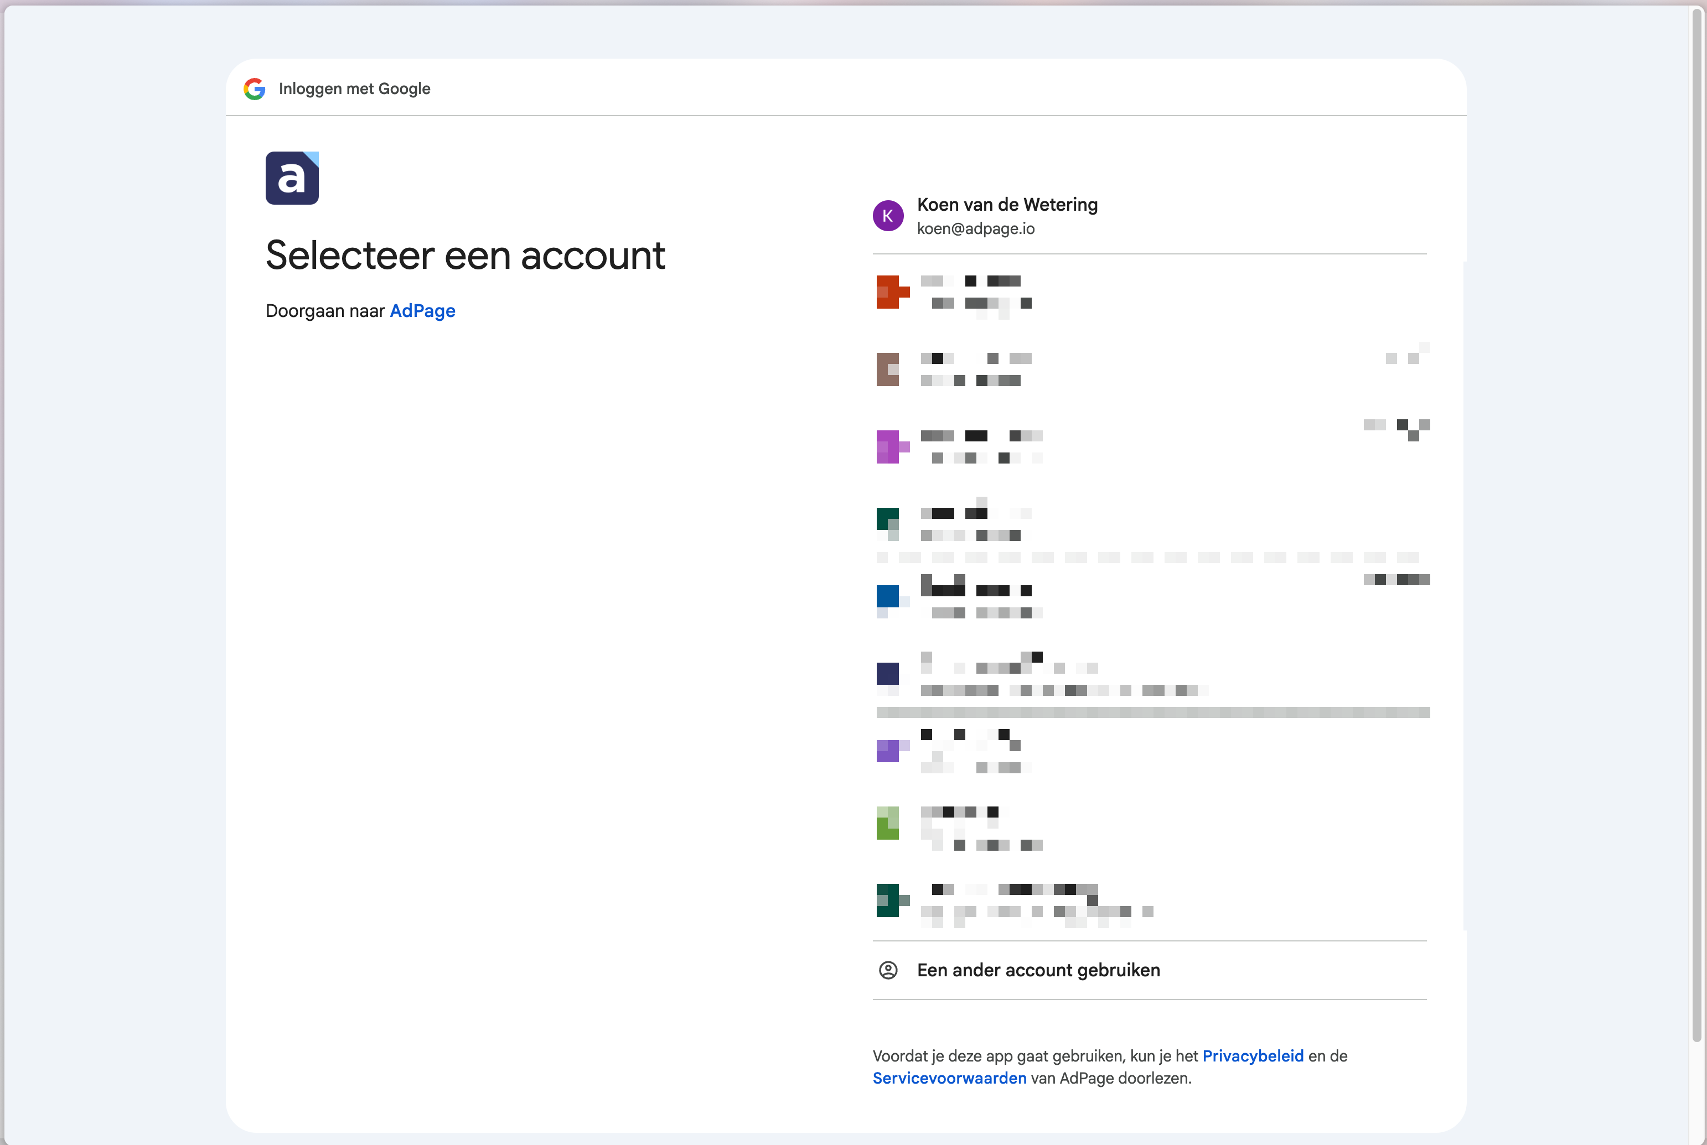Open the Servicevoorwaarden link

coord(949,1079)
